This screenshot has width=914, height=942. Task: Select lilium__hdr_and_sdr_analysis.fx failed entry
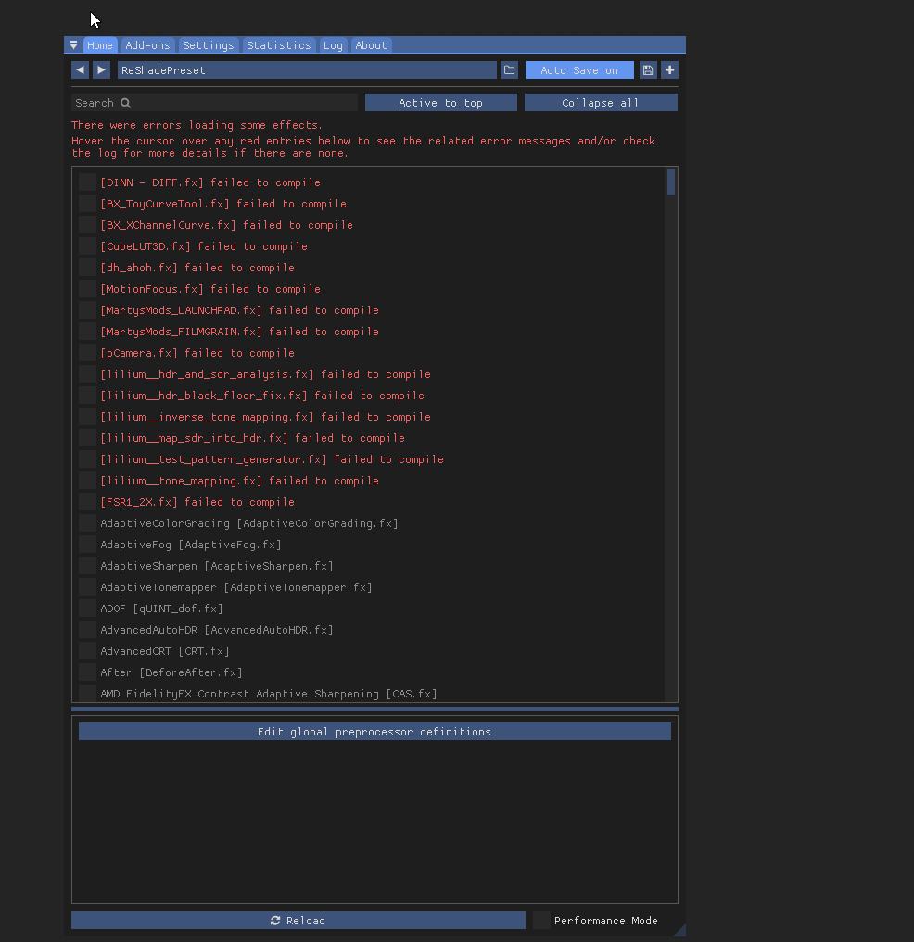[x=266, y=374]
